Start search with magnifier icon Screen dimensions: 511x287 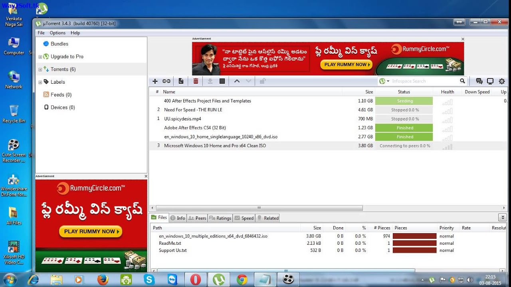pos(462,81)
